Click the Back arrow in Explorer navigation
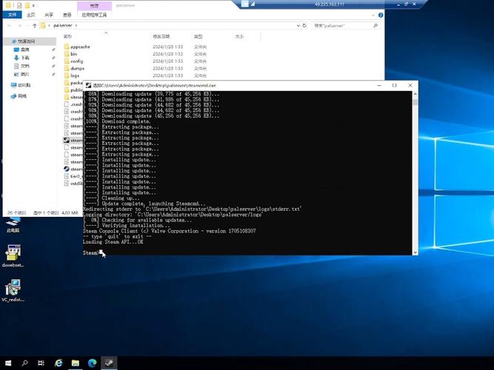The width and height of the screenshot is (494, 370). pos(10,25)
